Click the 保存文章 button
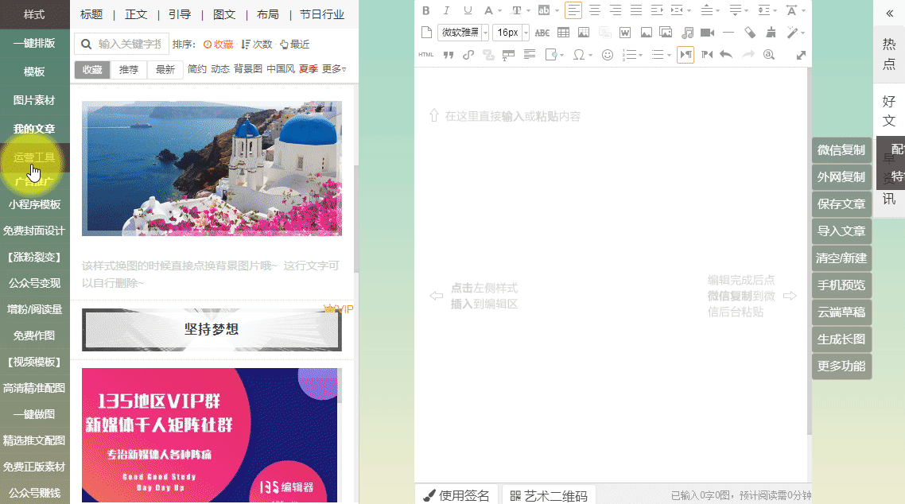The width and height of the screenshot is (905, 504). (841, 204)
